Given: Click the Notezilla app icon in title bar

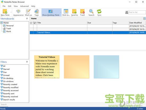Looking at the screenshot, I should click(2, 2).
